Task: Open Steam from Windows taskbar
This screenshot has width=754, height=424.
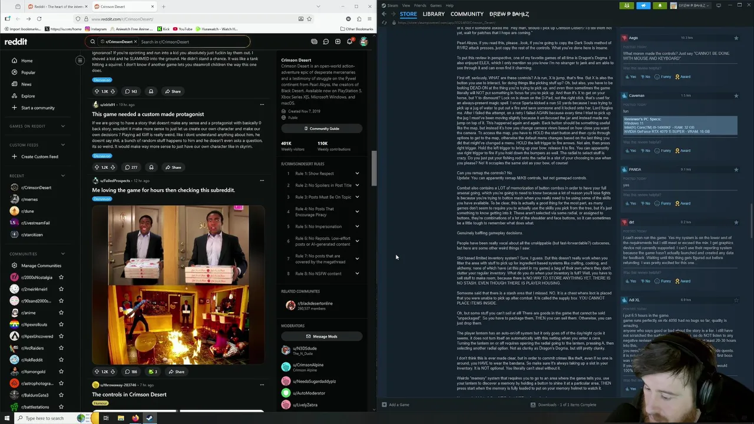Action: click(x=150, y=418)
